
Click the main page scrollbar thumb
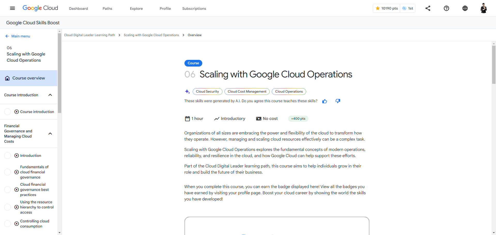pyautogui.click(x=494, y=64)
